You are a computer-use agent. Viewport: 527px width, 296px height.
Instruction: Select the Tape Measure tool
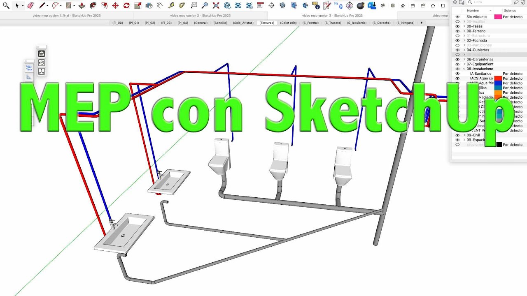tap(171, 6)
